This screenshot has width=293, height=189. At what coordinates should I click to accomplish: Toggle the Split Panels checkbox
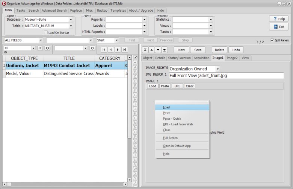coord(272,40)
